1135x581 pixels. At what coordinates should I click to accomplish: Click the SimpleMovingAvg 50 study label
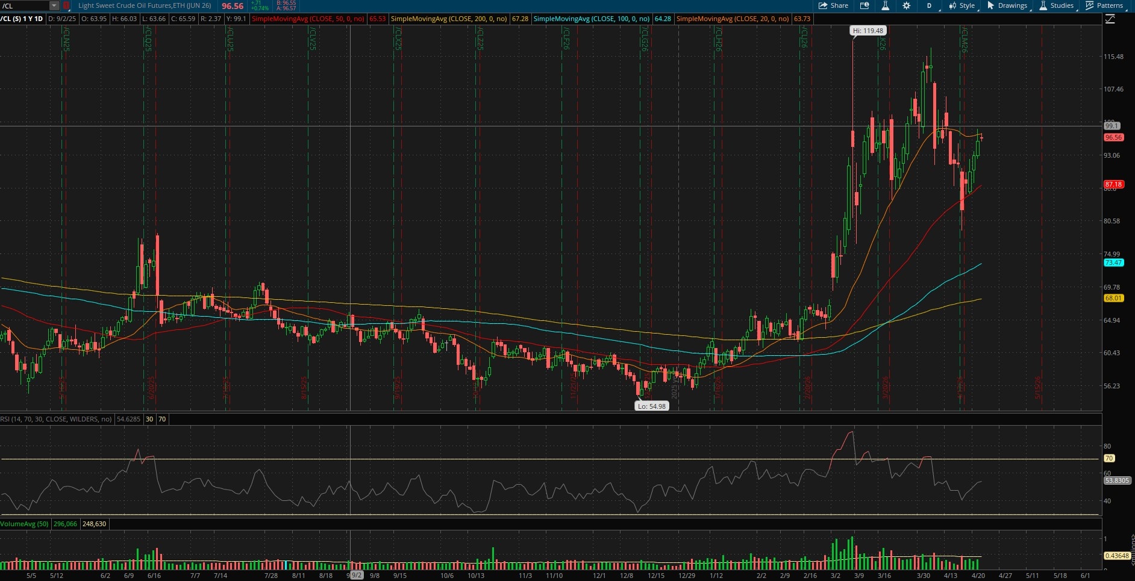(308, 19)
